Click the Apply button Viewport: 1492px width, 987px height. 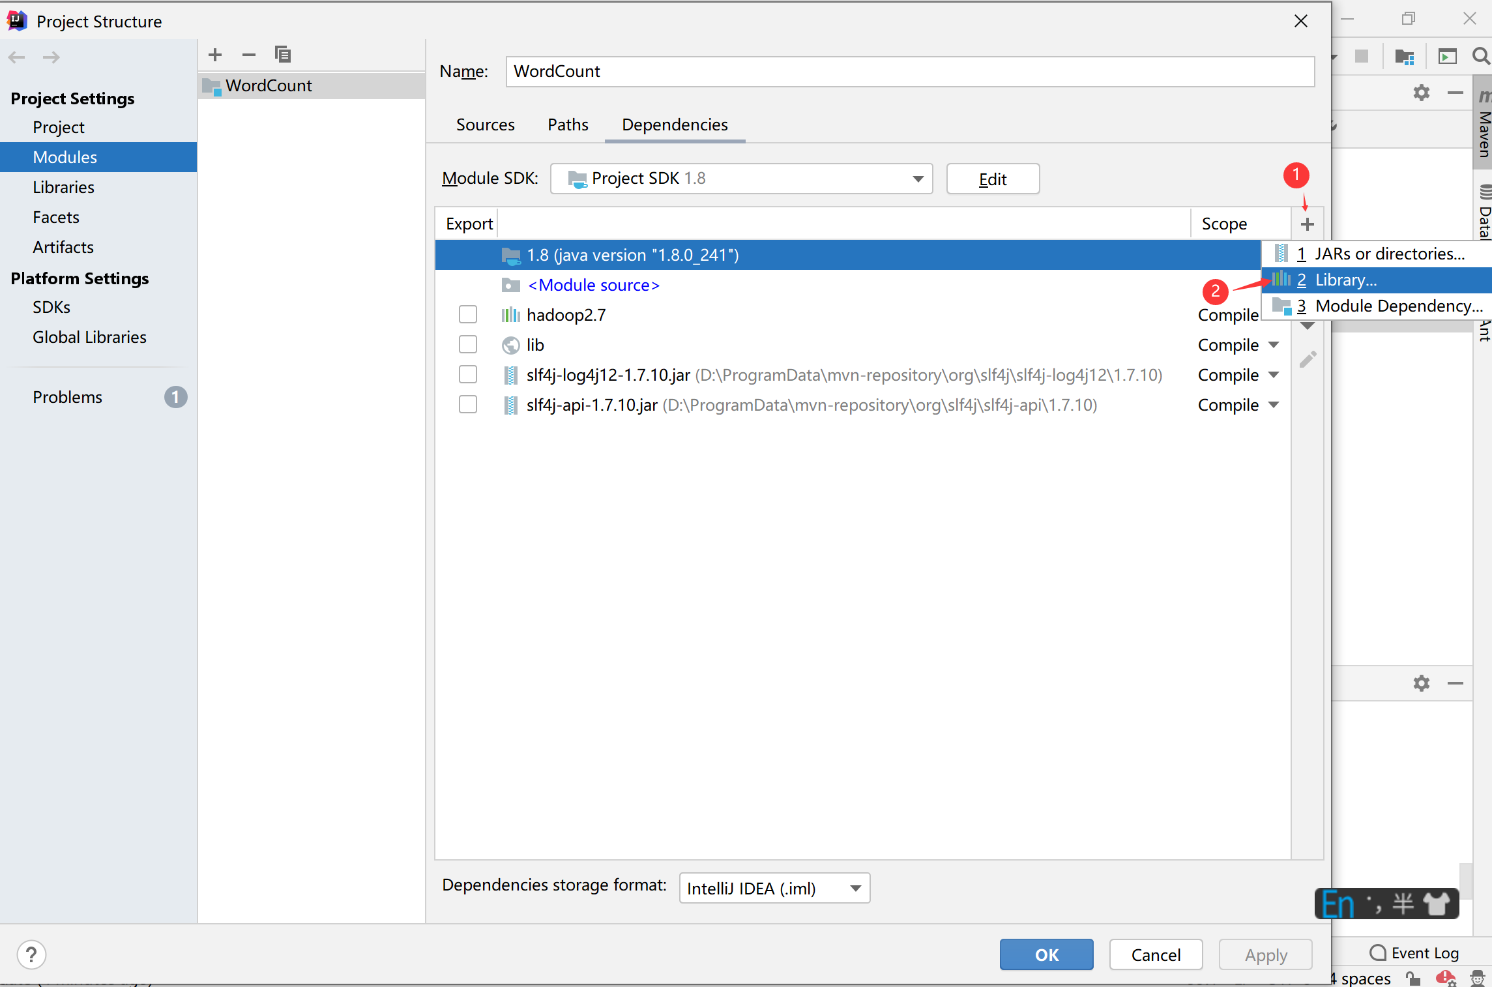point(1266,955)
